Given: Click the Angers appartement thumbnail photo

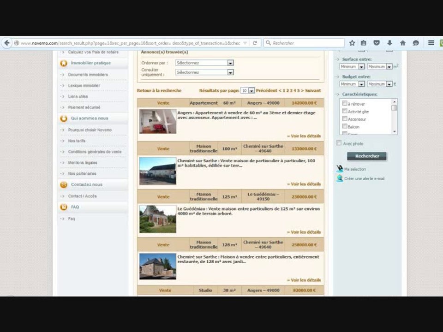Looking at the screenshot, I should click(158, 121).
